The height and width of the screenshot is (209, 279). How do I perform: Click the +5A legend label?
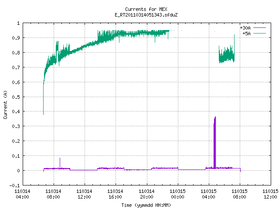(x=247, y=34)
